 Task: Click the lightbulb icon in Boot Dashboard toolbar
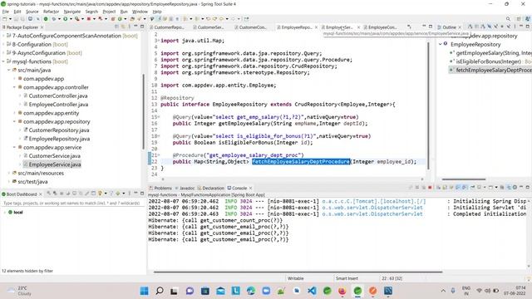pyautogui.click(x=100, y=194)
